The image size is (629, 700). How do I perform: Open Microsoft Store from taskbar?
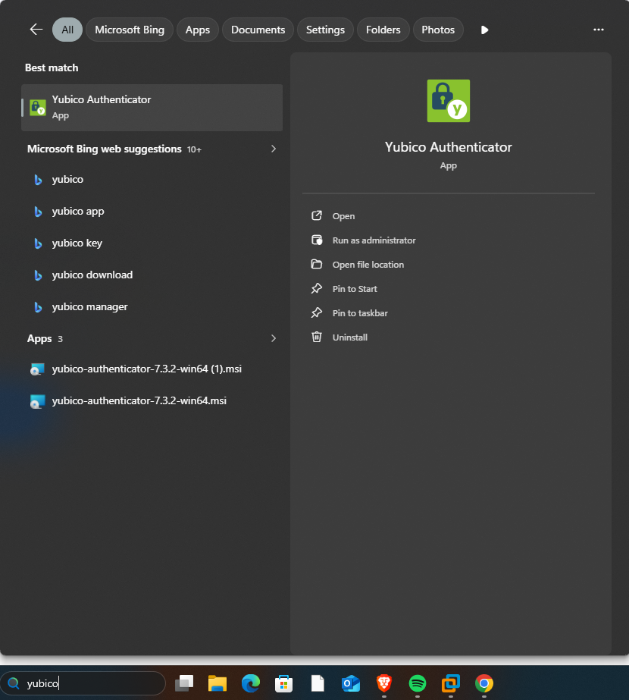284,683
